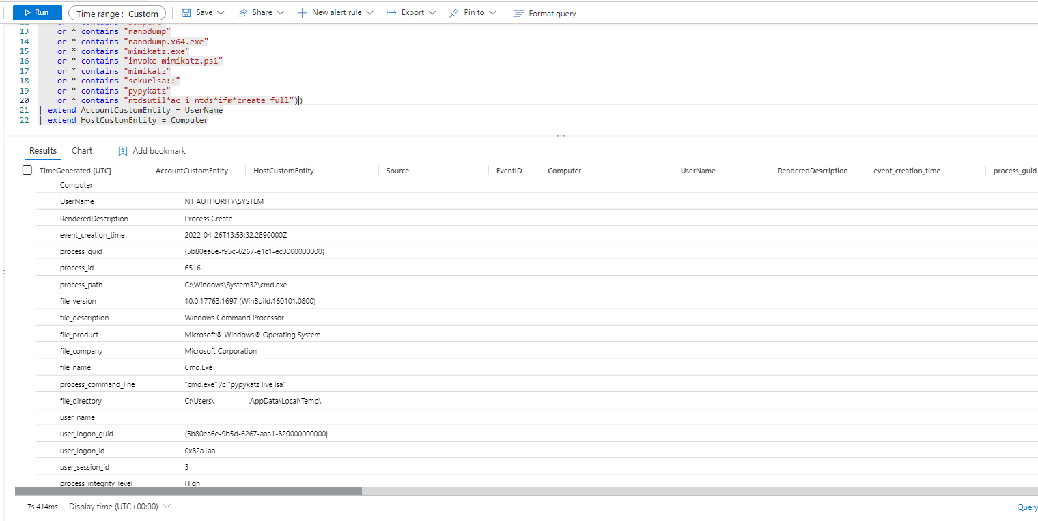Switch to the Chart tab
1038x521 pixels.
[x=82, y=151]
